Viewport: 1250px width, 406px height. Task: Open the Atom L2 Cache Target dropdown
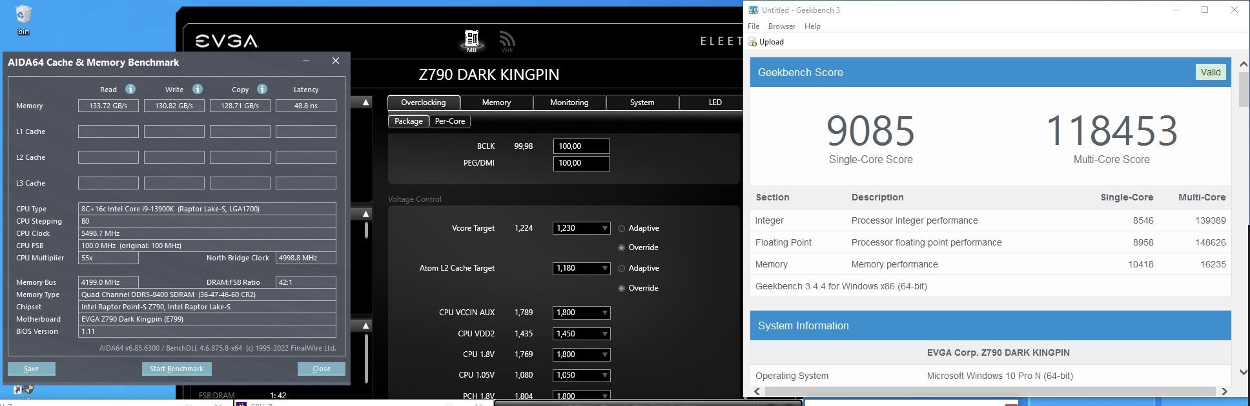coord(582,268)
